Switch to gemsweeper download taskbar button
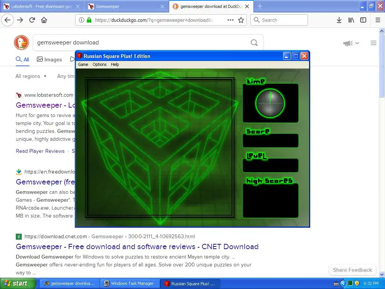Image resolution: width=385 pixels, height=289 pixels. tap(70, 283)
